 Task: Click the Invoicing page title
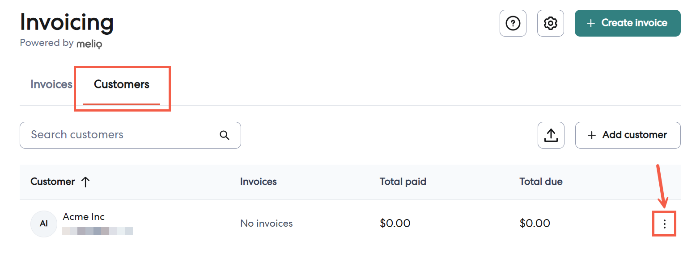click(67, 22)
